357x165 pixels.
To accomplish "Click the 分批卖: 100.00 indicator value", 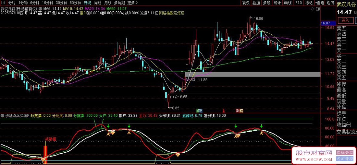I will coord(85,115).
